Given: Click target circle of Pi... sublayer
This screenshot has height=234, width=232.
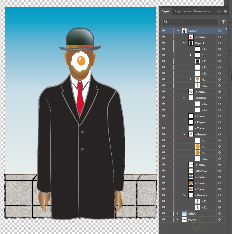Looking at the screenshot, I should (x=220, y=79).
